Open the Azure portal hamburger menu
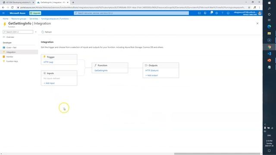The width and height of the screenshot is (276, 155). [3, 13]
